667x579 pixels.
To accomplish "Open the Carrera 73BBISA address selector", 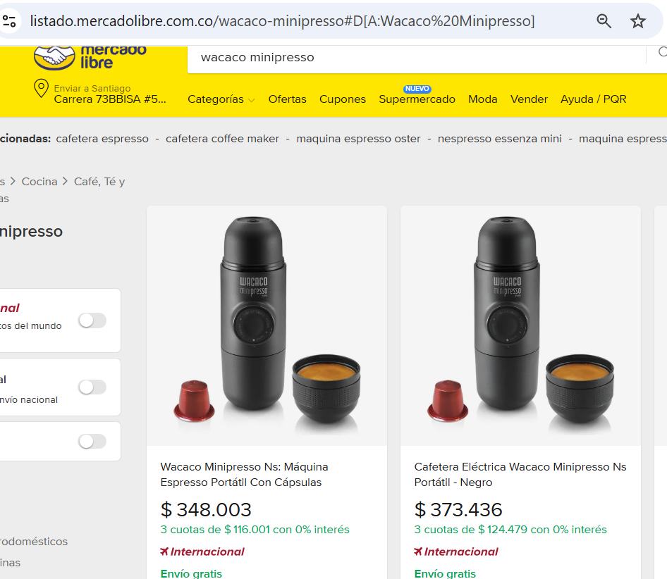I will pos(110,99).
